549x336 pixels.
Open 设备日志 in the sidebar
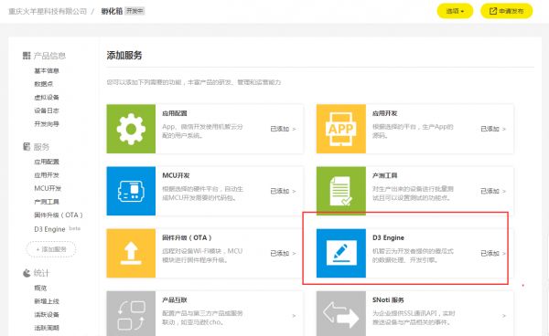(47, 110)
